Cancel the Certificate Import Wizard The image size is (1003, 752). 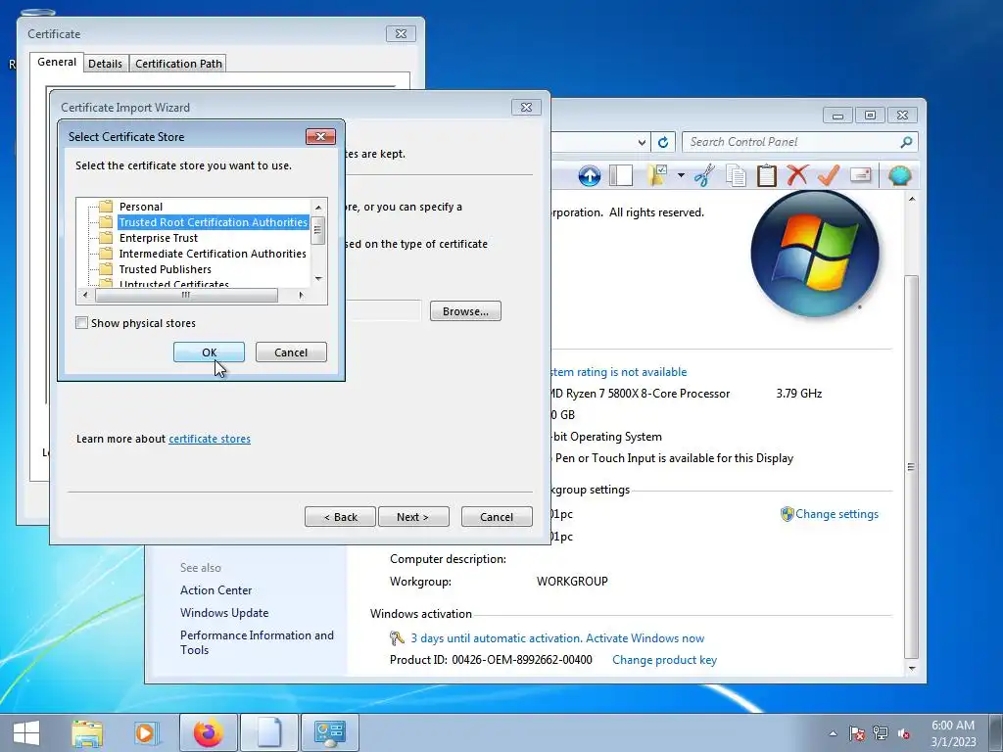point(497,517)
